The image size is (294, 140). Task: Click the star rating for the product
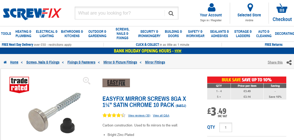114,115
